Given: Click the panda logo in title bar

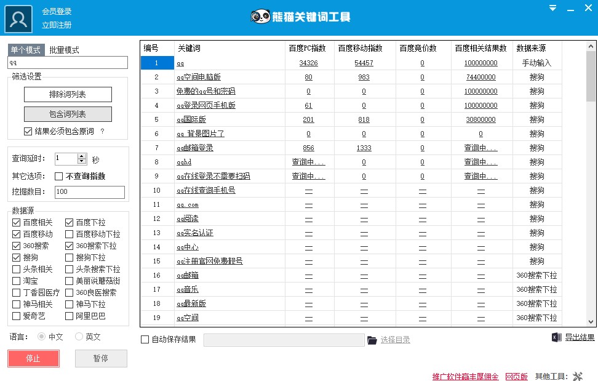Looking at the screenshot, I should tap(260, 17).
